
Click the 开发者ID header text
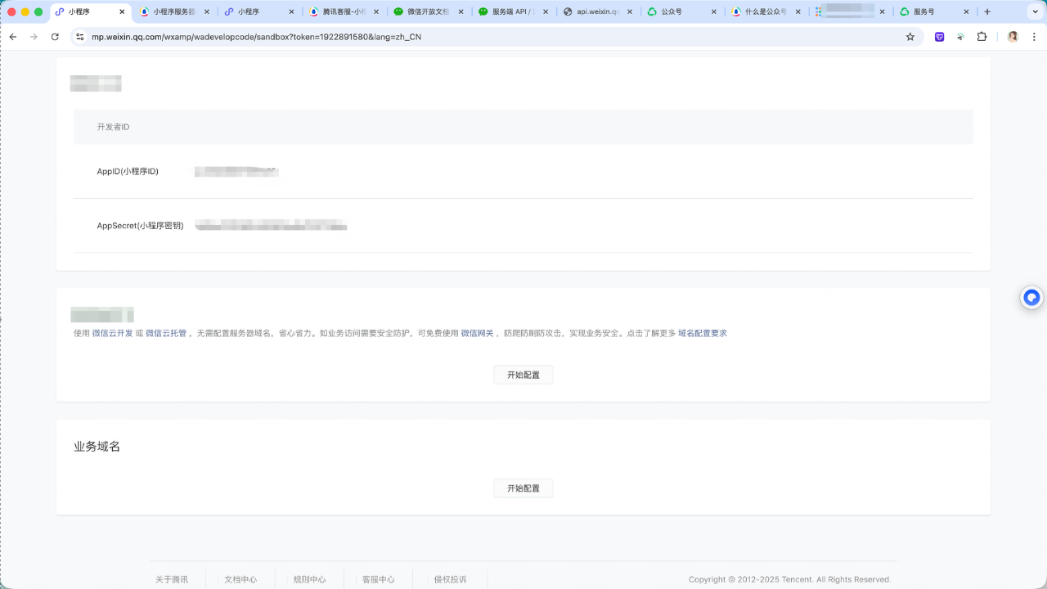pos(113,127)
